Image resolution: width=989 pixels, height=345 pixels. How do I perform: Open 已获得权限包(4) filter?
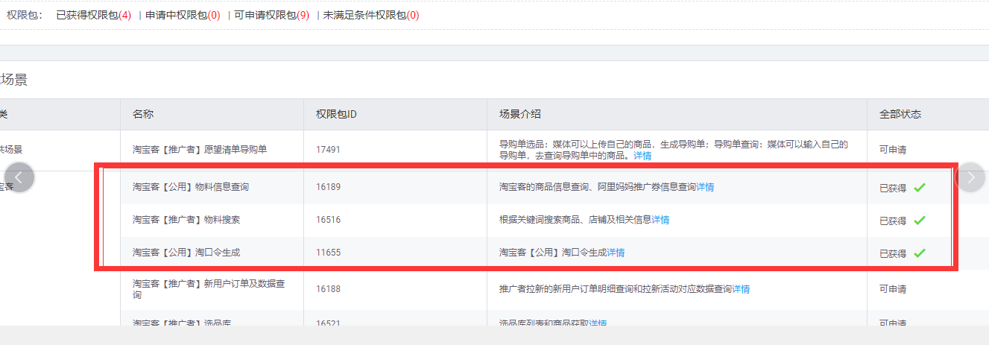(94, 15)
